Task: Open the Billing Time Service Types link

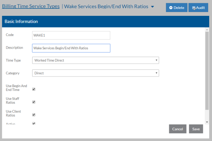Action: (x=31, y=6)
